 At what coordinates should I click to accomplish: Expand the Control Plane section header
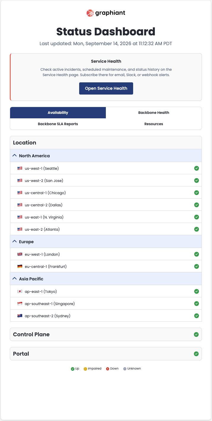coord(106,334)
